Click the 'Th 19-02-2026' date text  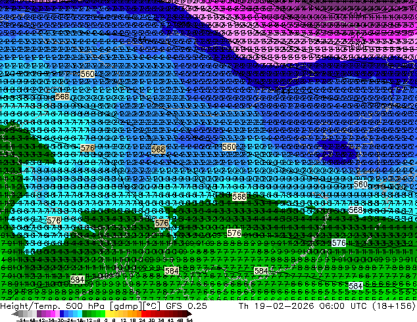(276, 306)
